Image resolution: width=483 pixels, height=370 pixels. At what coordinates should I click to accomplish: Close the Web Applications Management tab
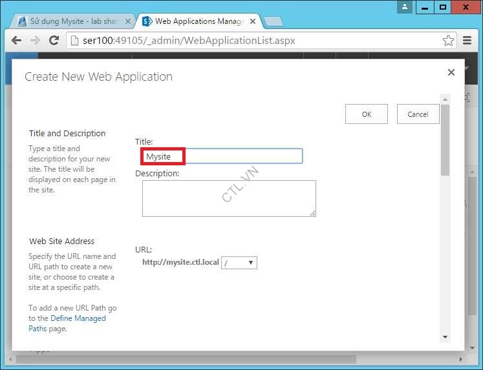click(x=253, y=21)
